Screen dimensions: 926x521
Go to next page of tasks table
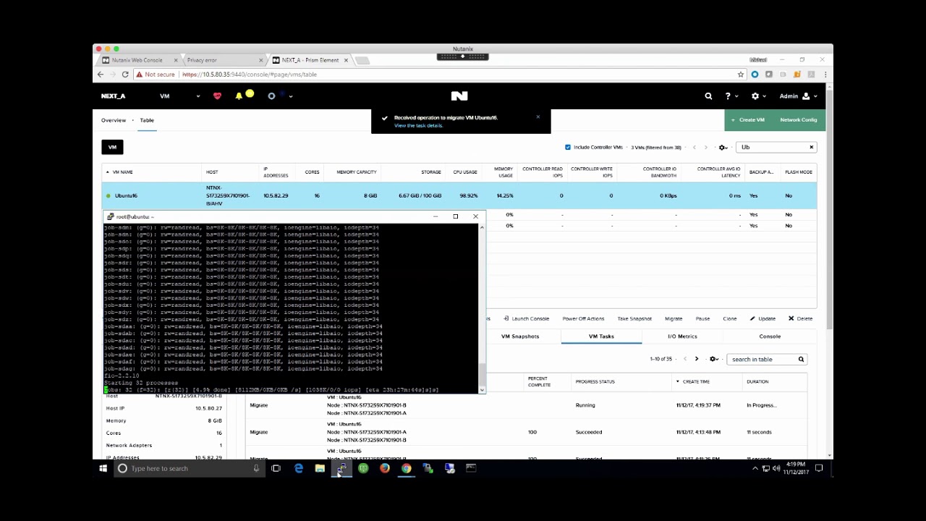697,359
